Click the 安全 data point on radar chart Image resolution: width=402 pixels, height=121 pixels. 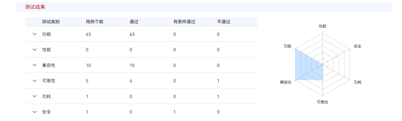[x=336, y=57]
